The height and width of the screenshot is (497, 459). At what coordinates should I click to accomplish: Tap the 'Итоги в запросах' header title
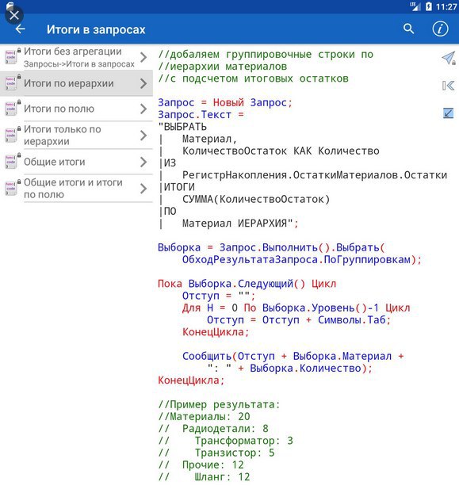[x=96, y=29]
